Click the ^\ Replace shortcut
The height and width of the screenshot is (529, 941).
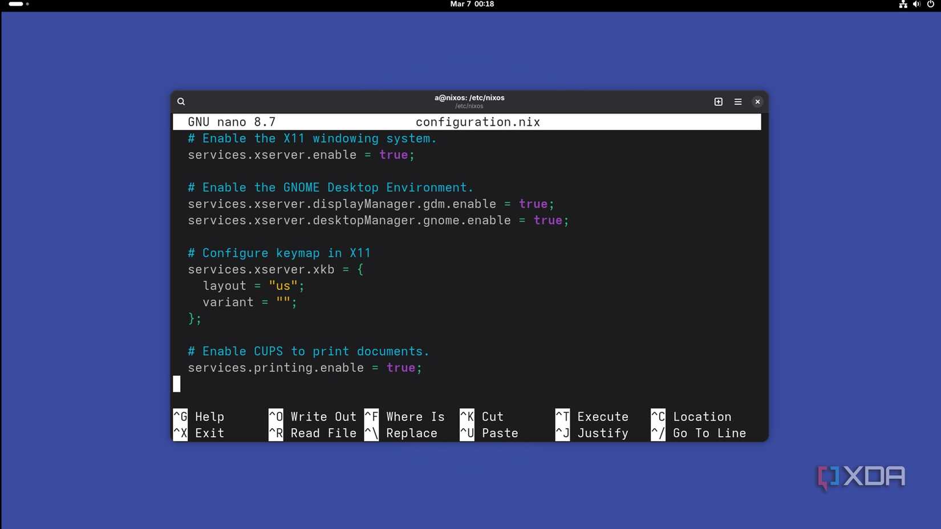pos(401,433)
